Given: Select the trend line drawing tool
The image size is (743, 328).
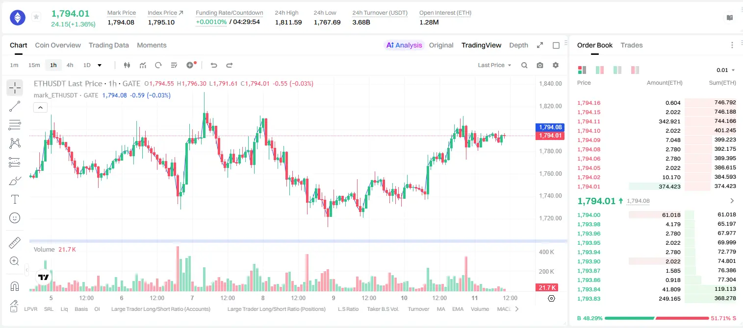Looking at the screenshot, I should 15,106.
